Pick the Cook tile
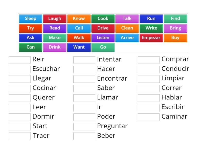This screenshot has width=206, height=155. pyautogui.click(x=103, y=19)
